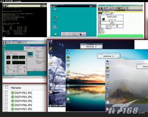Click the green status icon of DSCF4763.JPG
The image size is (148, 117).
(12, 93)
